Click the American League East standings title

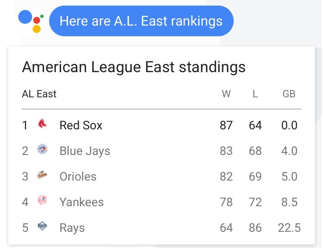click(x=134, y=67)
